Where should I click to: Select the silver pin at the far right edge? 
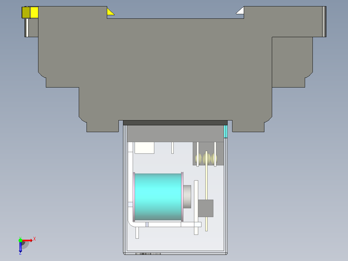coord(324,22)
